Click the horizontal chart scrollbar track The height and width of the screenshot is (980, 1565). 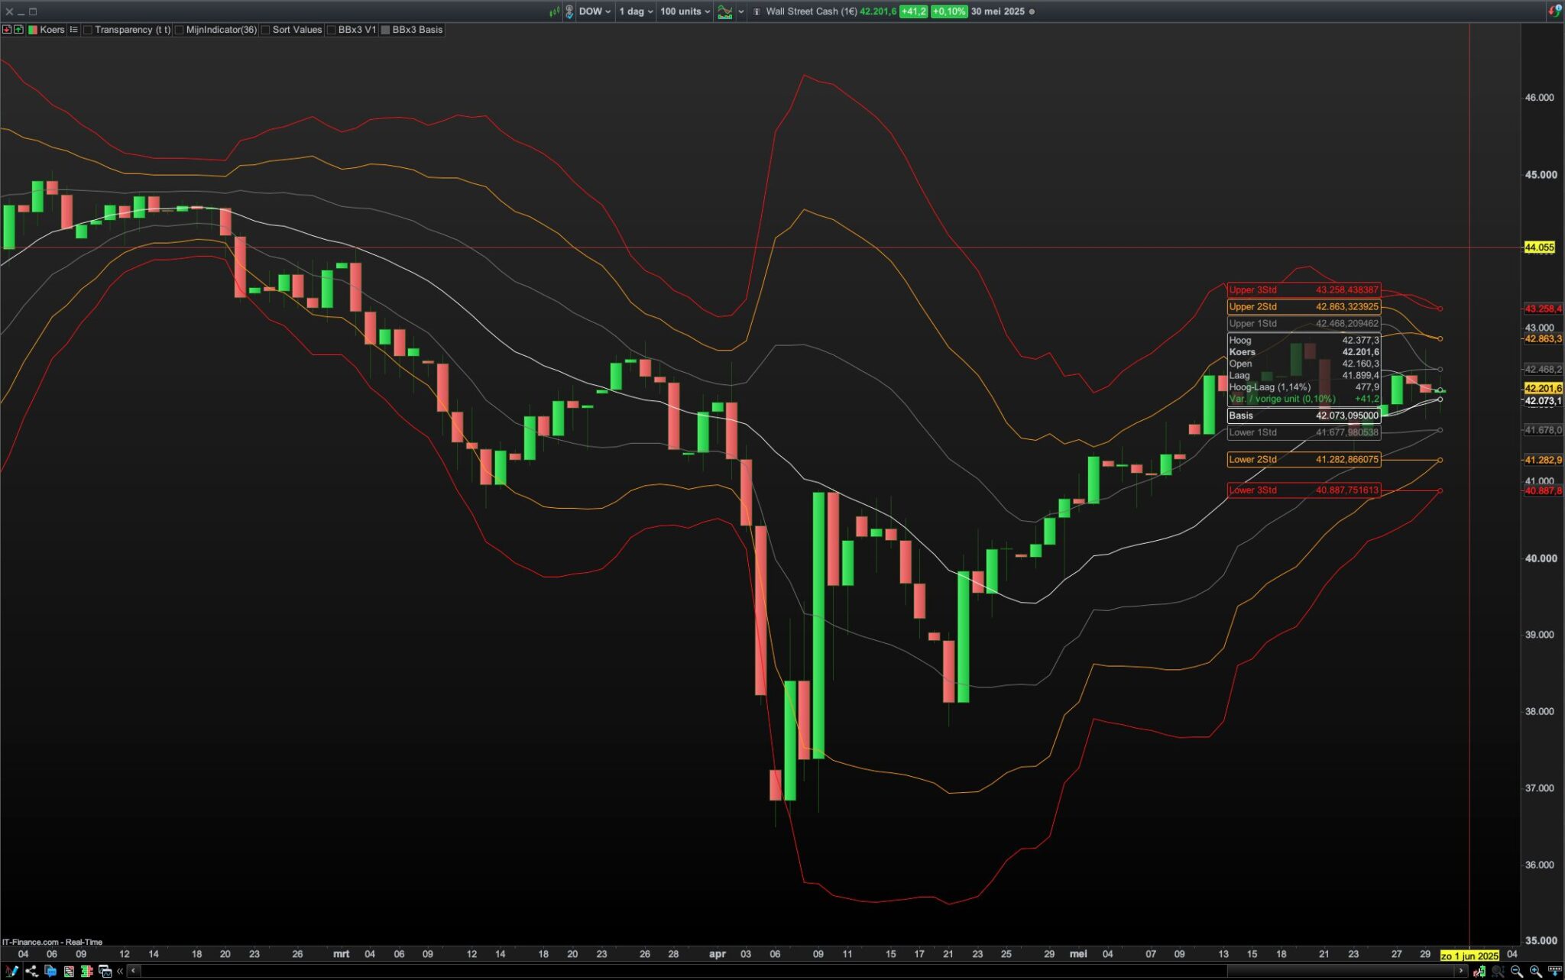(688, 972)
